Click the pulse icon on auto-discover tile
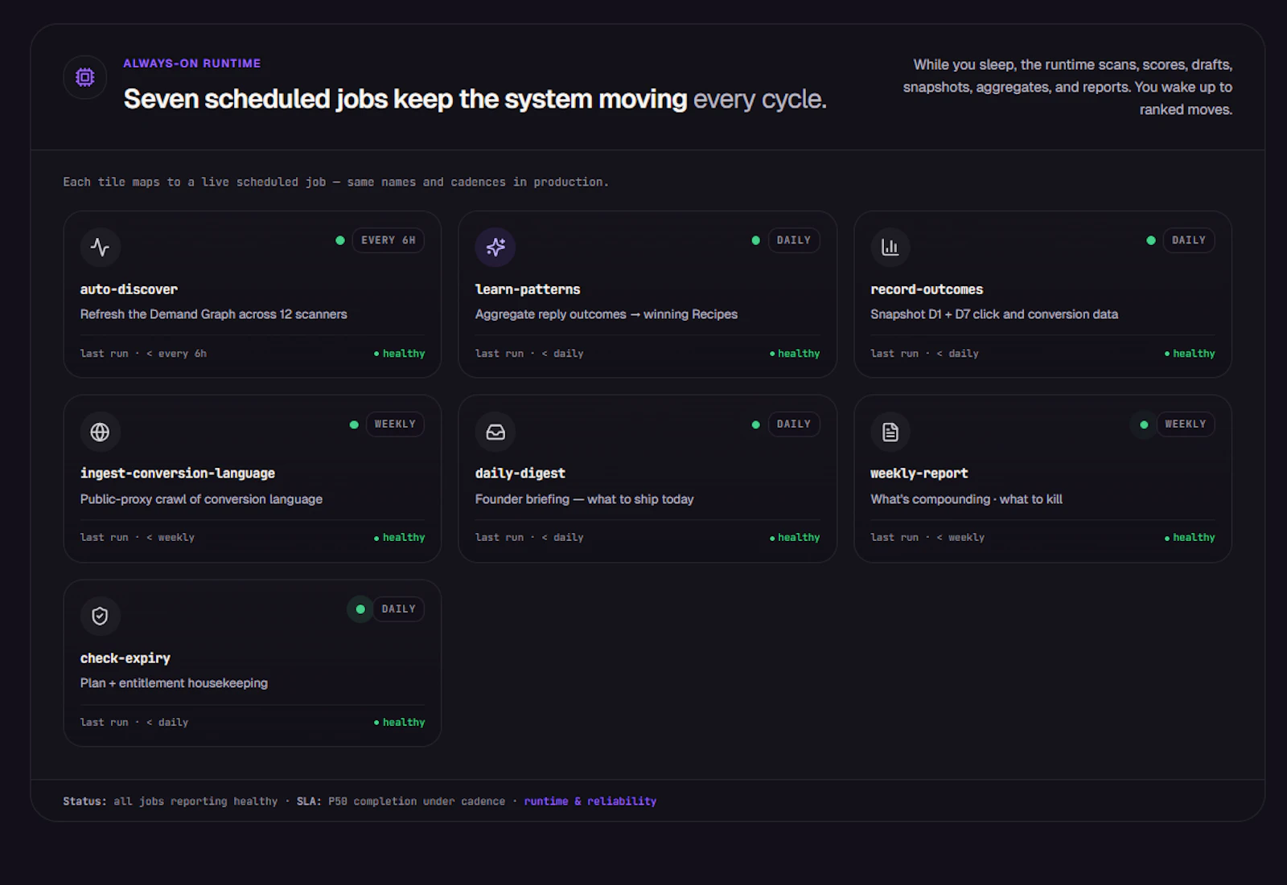This screenshot has width=1287, height=885. click(100, 247)
